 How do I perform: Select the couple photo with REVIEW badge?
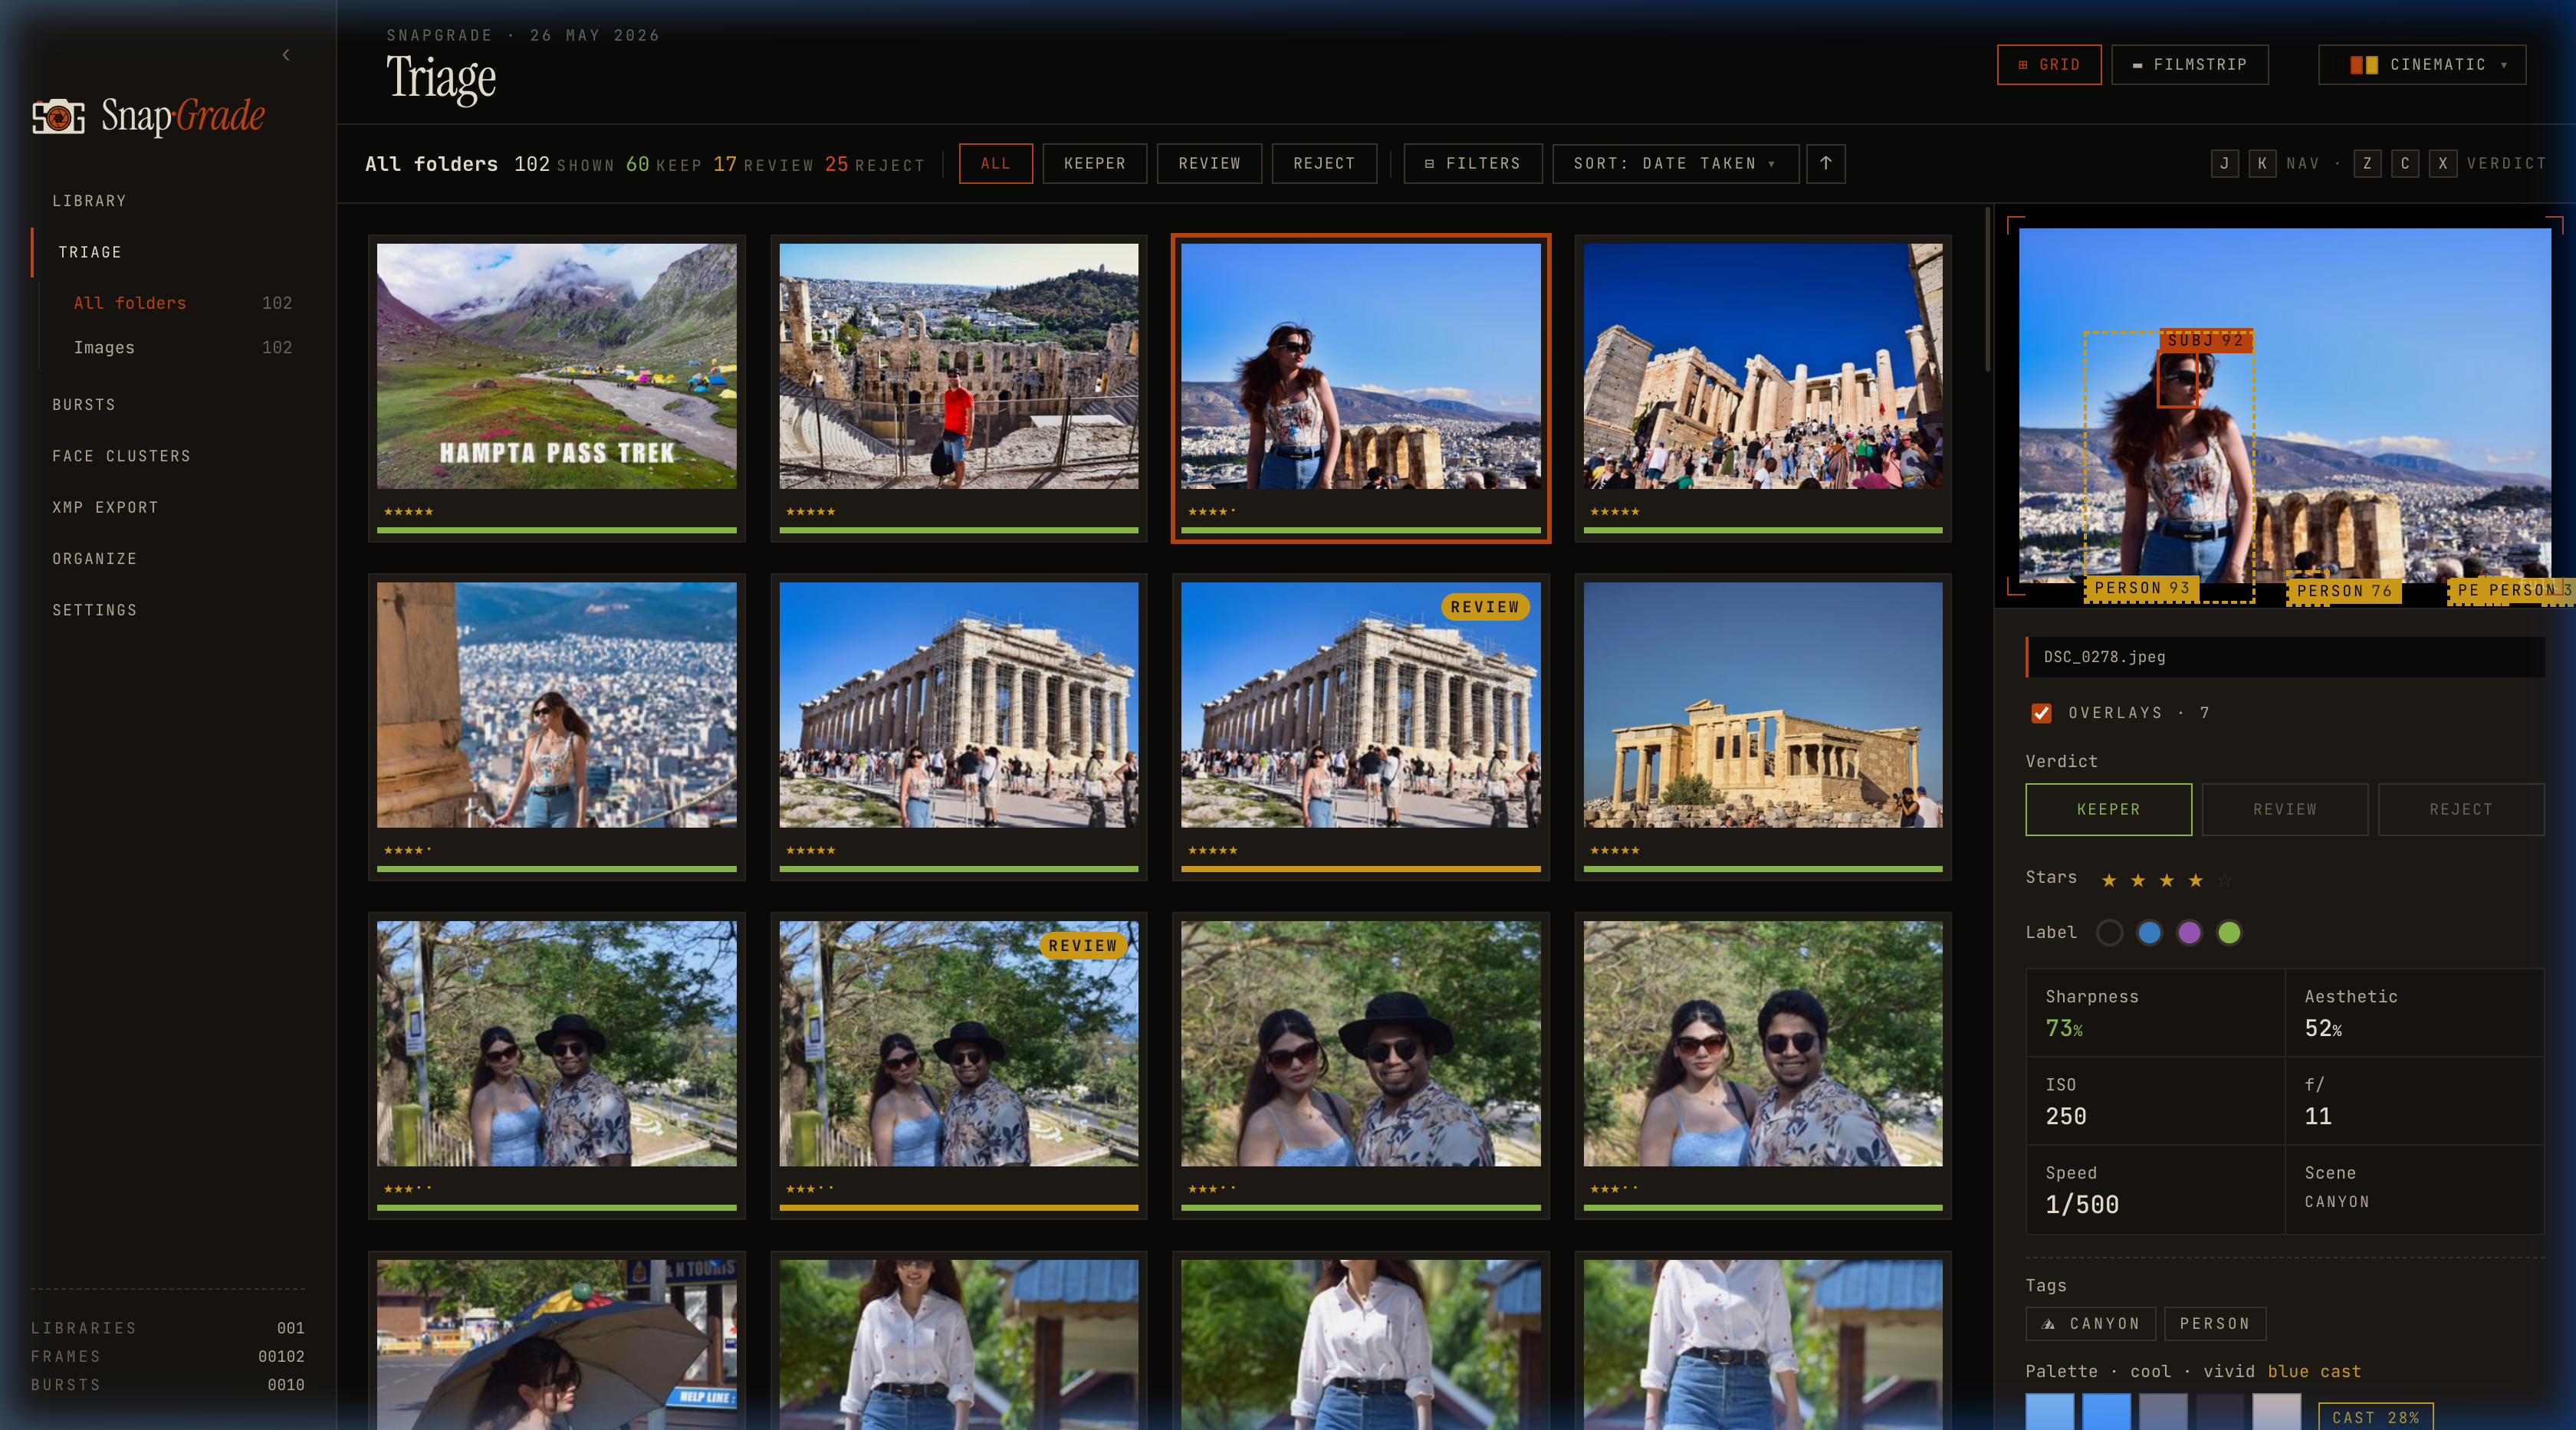click(958, 1045)
